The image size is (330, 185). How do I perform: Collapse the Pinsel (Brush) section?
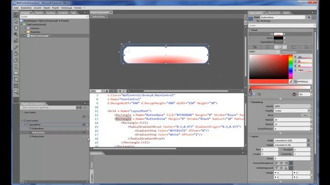[x=250, y=30]
